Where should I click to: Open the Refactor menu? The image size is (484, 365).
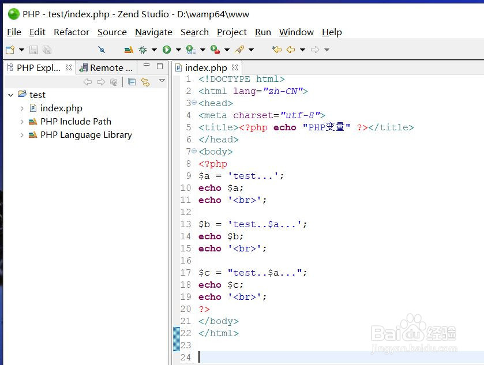pos(72,32)
